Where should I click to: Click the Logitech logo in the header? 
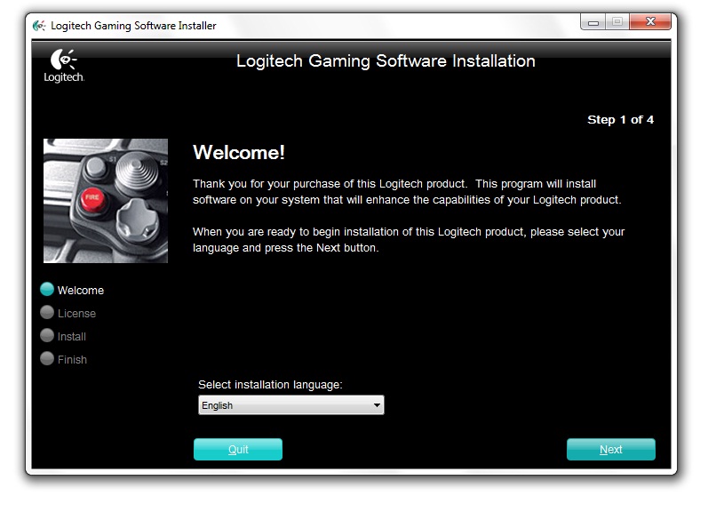(64, 66)
